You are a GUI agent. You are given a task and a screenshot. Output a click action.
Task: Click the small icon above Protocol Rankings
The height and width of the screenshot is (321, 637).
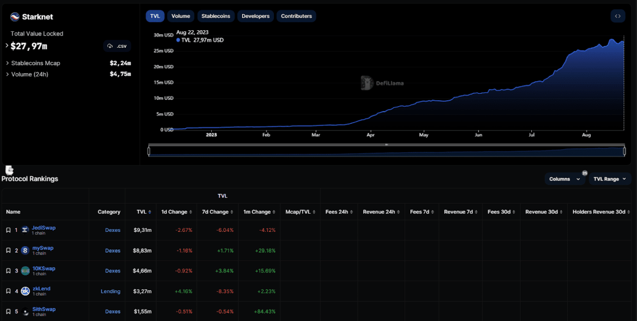pyautogui.click(x=9, y=170)
